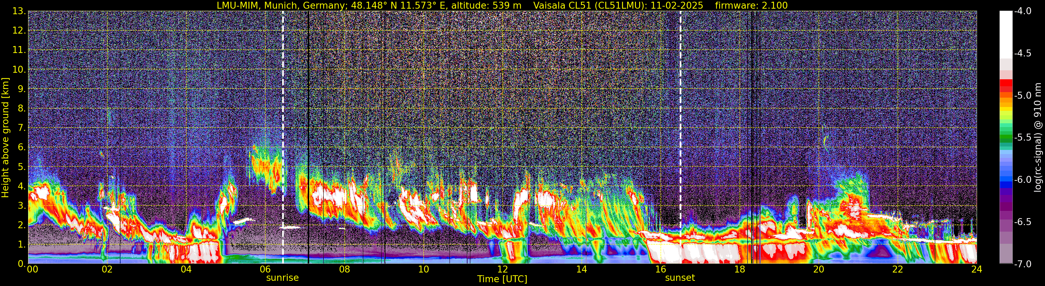Click the '2.' height axis tick label

pyautogui.click(x=21, y=225)
